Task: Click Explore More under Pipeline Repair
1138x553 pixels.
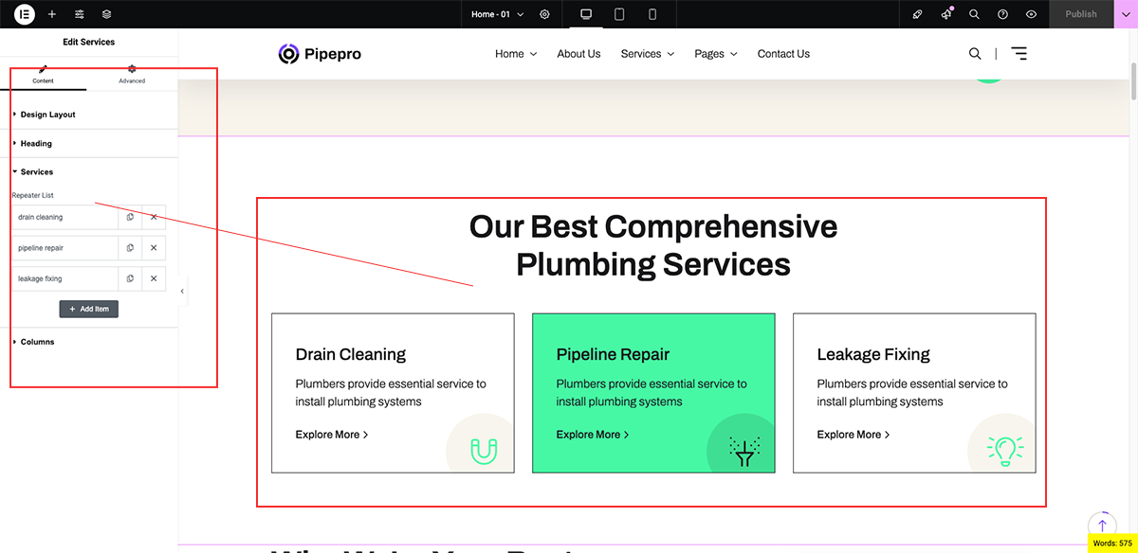Action: click(x=593, y=435)
